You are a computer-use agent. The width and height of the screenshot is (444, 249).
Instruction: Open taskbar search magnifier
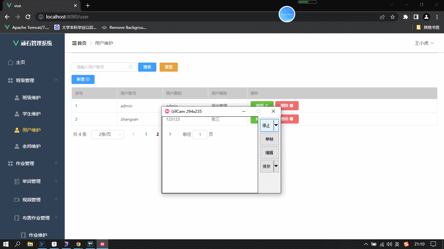(x=18, y=244)
